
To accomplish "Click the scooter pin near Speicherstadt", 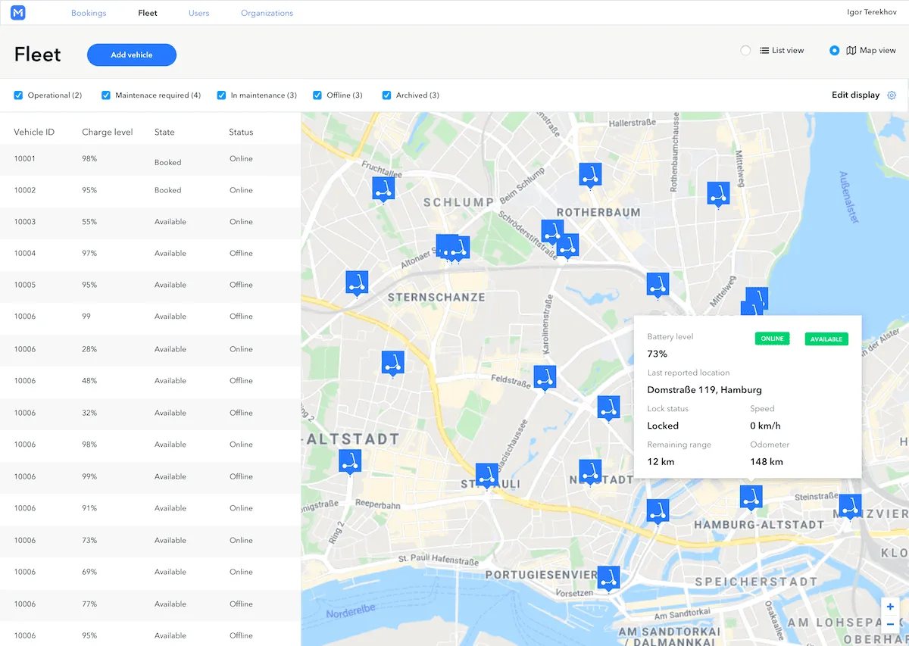I will [x=658, y=510].
